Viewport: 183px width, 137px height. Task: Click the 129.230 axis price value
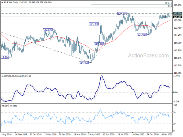178,5
